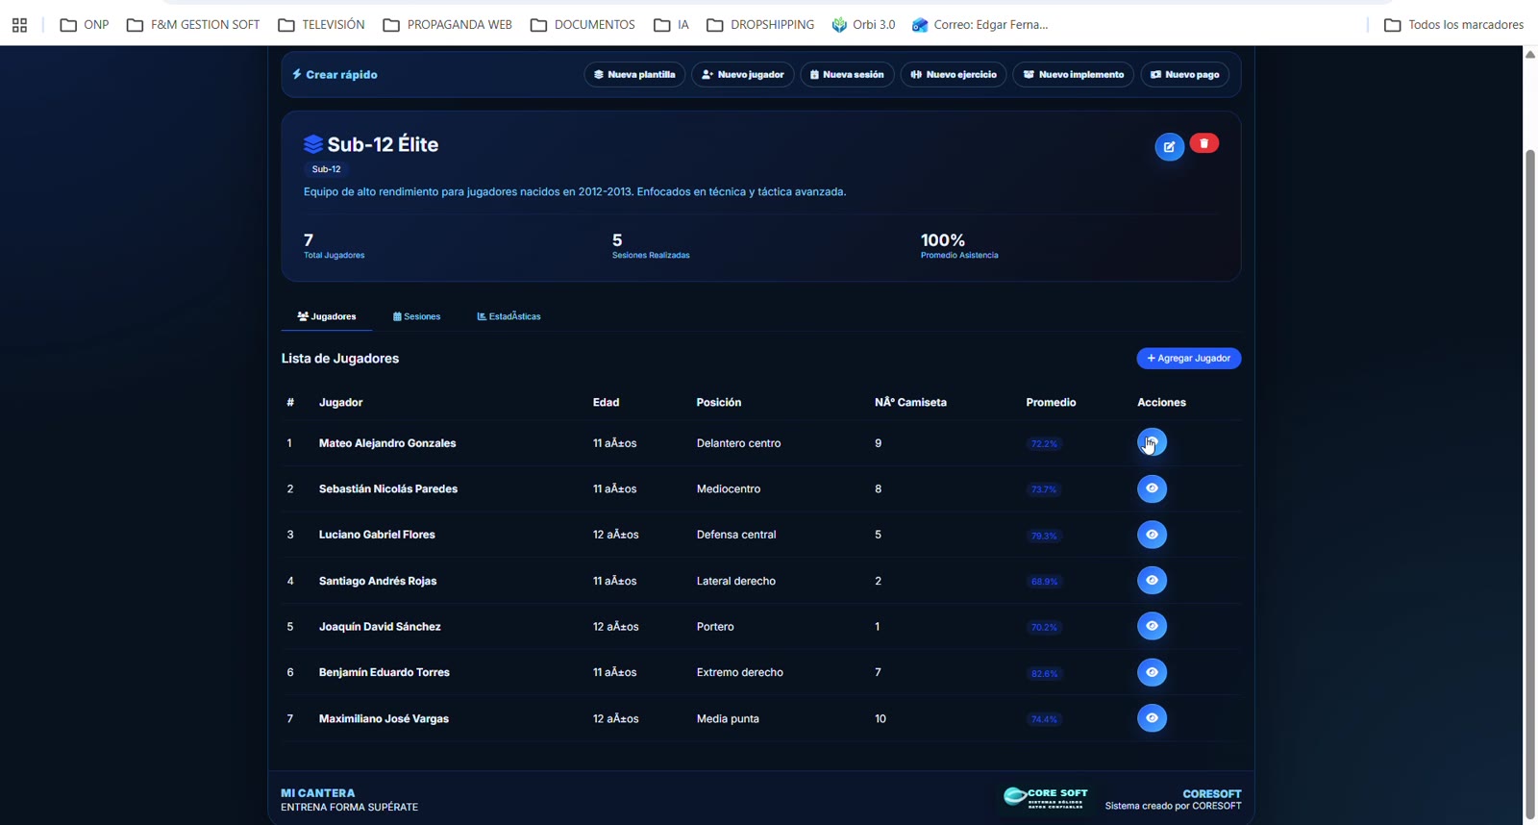Click the scrollbar up arrow
1538x825 pixels.
click(1530, 54)
